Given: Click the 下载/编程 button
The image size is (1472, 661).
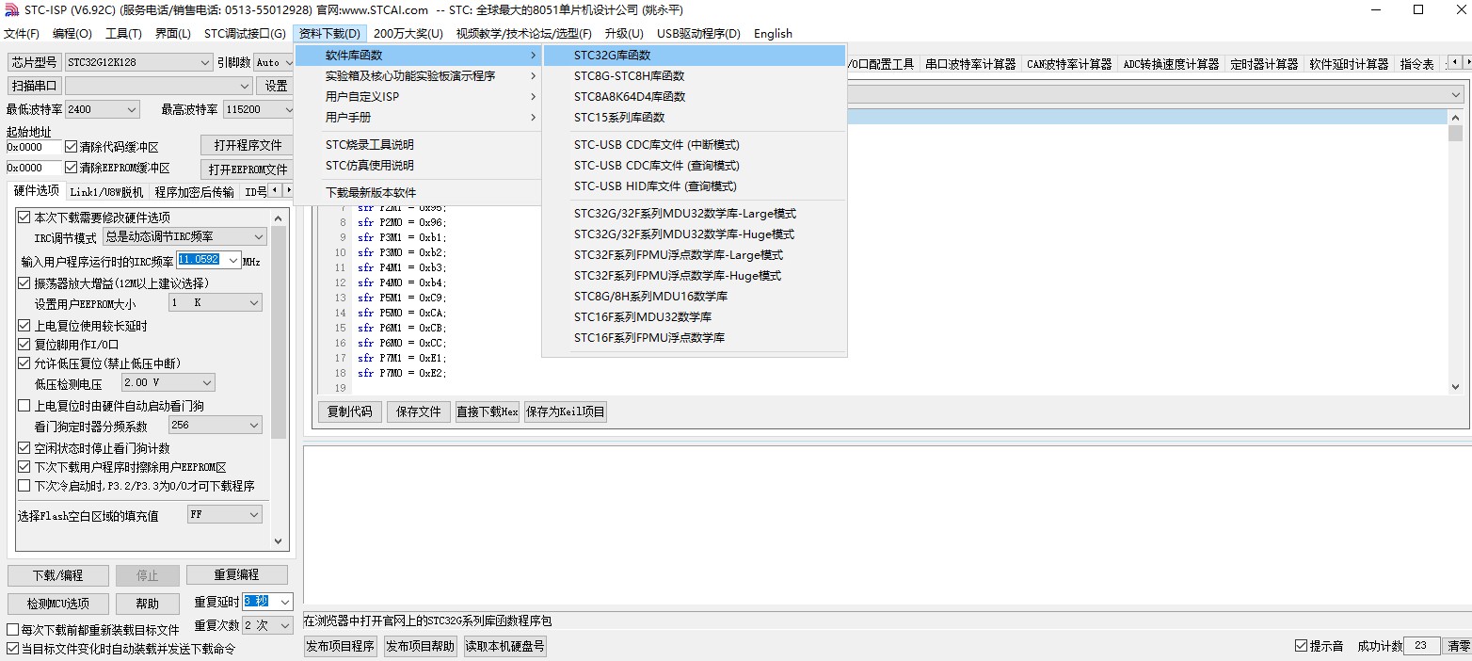Looking at the screenshot, I should tap(58, 575).
